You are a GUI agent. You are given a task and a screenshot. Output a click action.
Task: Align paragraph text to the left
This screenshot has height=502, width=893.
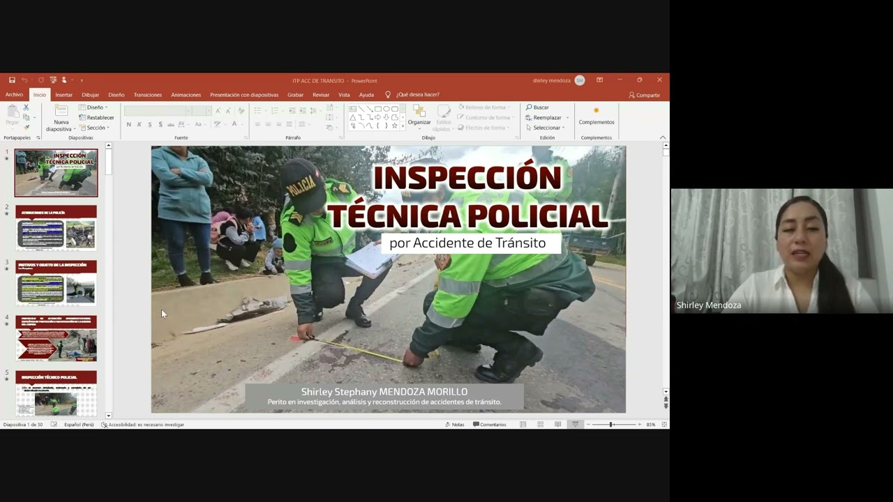pyautogui.click(x=257, y=124)
